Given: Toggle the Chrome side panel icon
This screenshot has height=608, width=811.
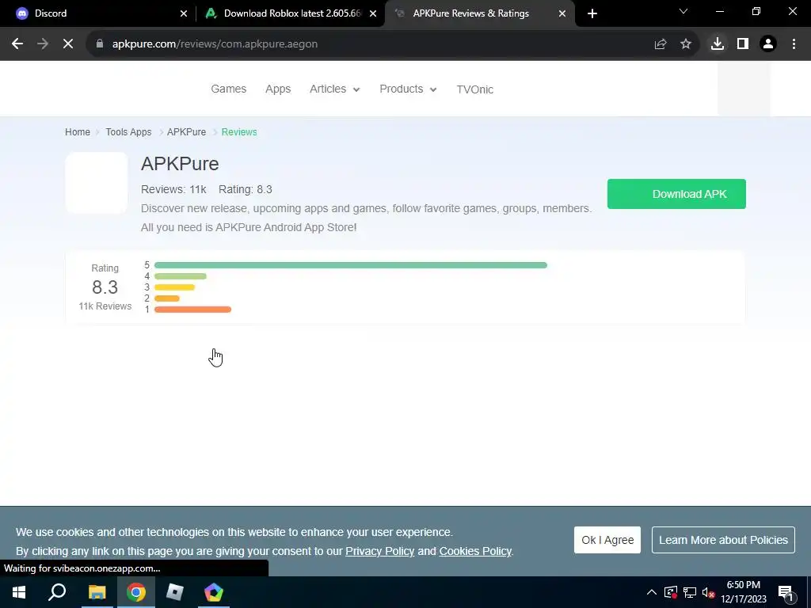Looking at the screenshot, I should point(743,44).
